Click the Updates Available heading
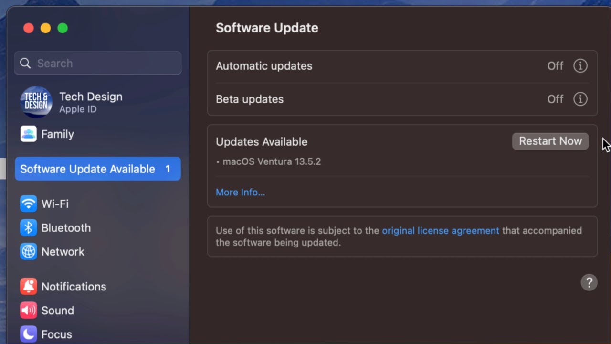This screenshot has height=344, width=611. click(x=262, y=142)
